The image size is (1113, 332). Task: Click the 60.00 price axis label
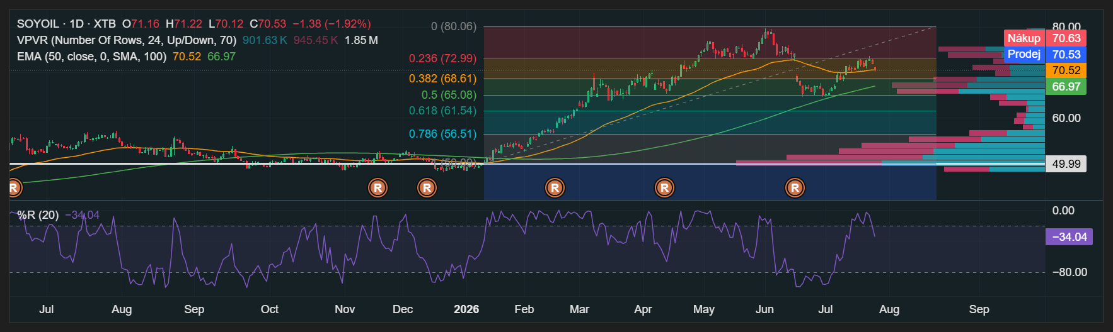click(1066, 118)
